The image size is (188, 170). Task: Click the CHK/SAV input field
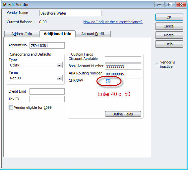tap(123, 81)
